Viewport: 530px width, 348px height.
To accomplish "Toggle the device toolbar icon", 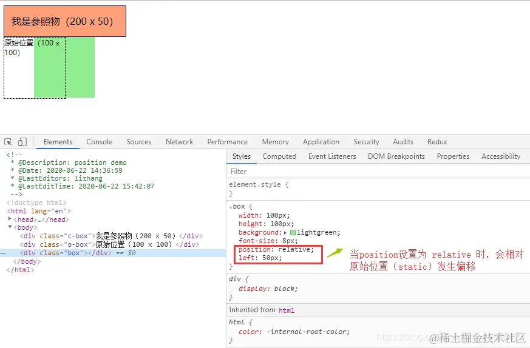I will tap(22, 142).
